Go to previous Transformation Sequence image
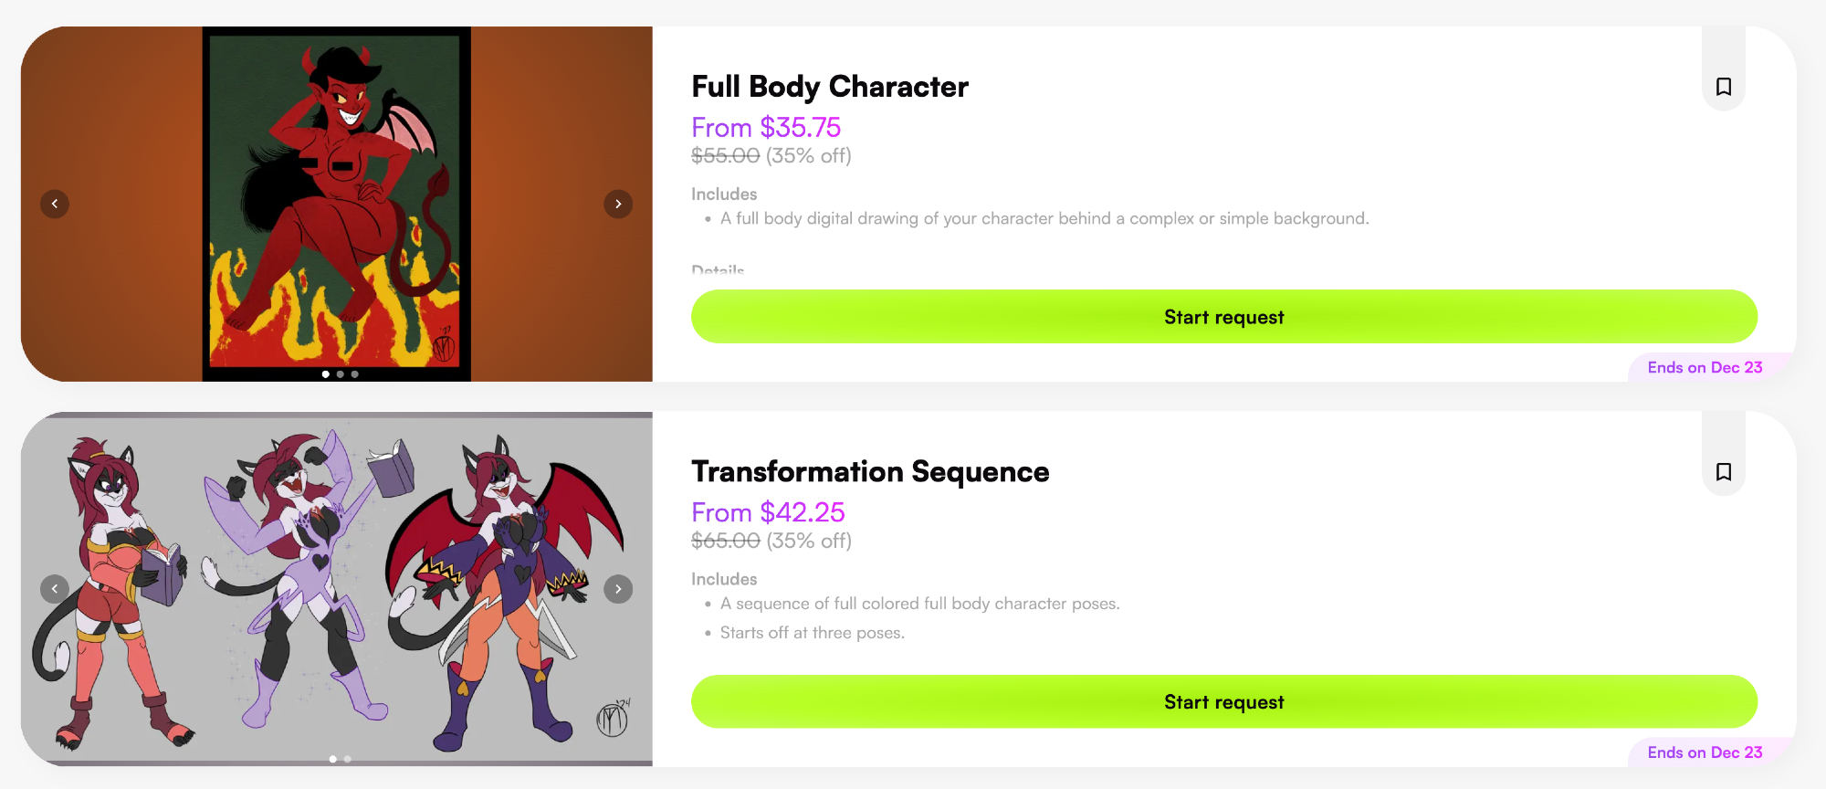The width and height of the screenshot is (1826, 789). (55, 589)
